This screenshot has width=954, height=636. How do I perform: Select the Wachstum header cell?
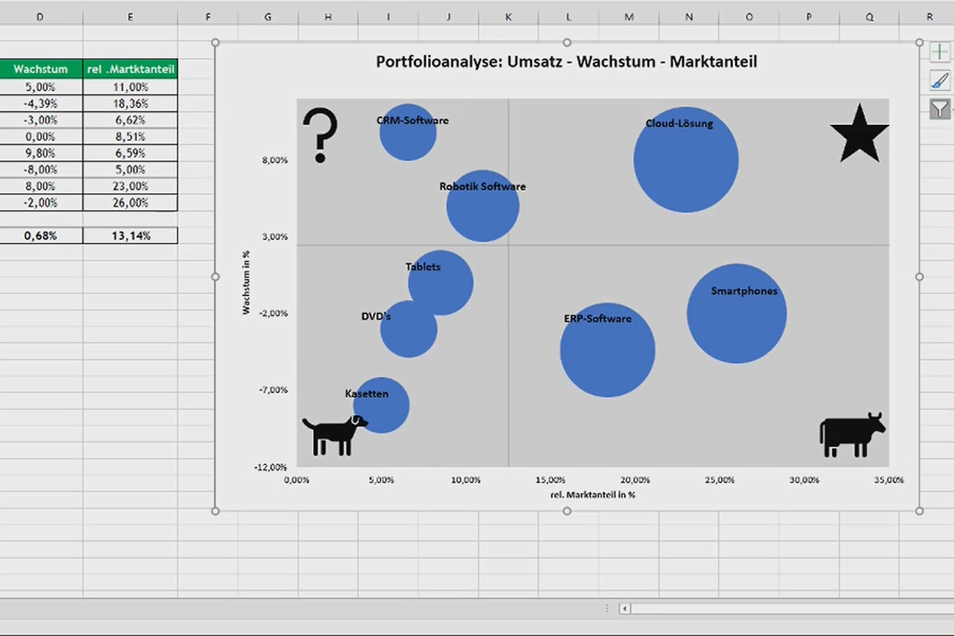[x=41, y=69]
